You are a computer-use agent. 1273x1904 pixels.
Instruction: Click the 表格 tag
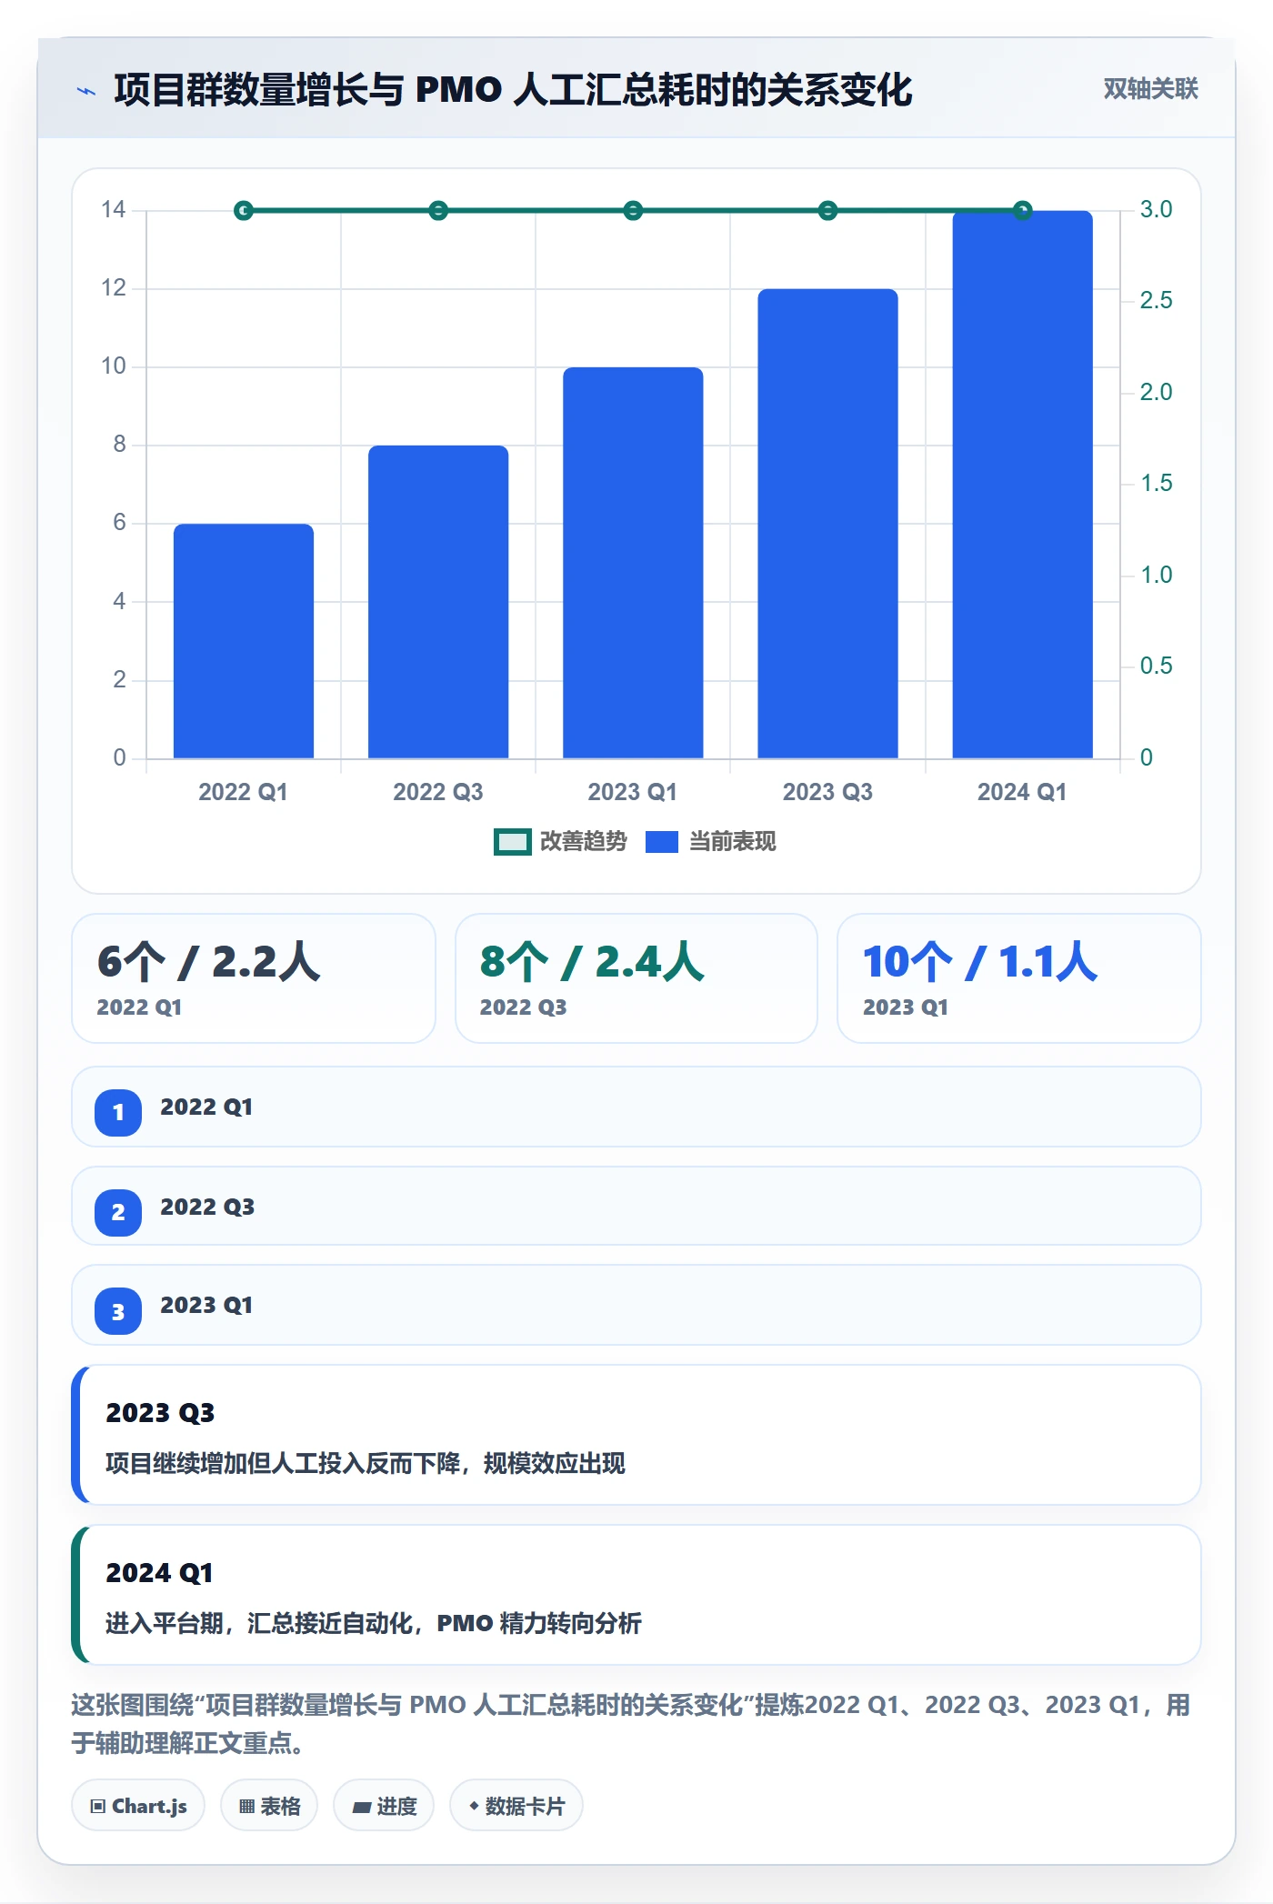(x=269, y=1806)
